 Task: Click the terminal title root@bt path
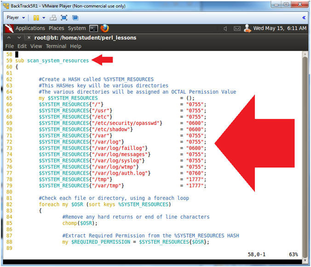pos(85,38)
